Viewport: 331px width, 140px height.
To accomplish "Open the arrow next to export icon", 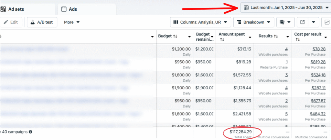I will [313, 22].
